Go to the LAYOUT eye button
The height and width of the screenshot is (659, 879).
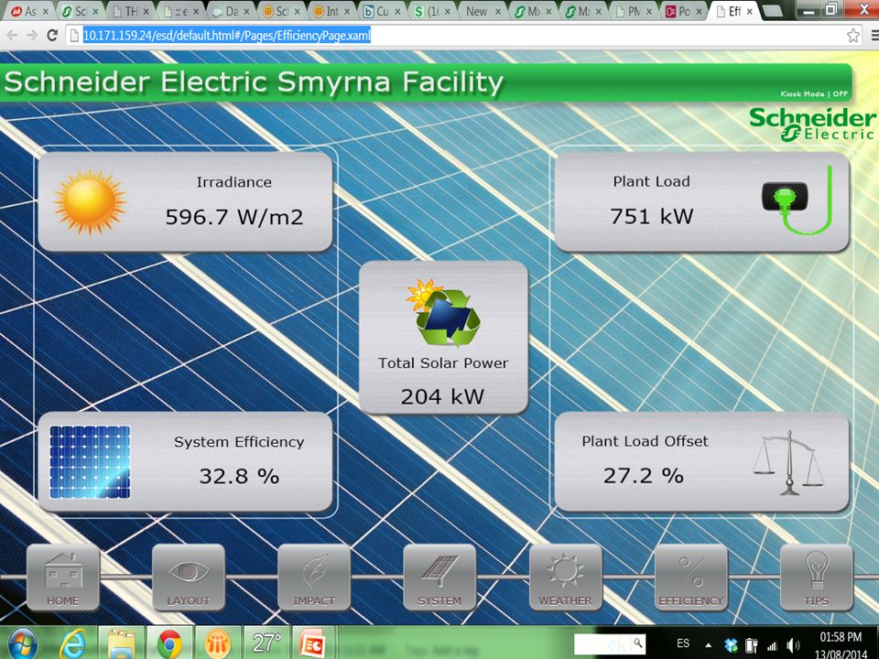pos(189,578)
